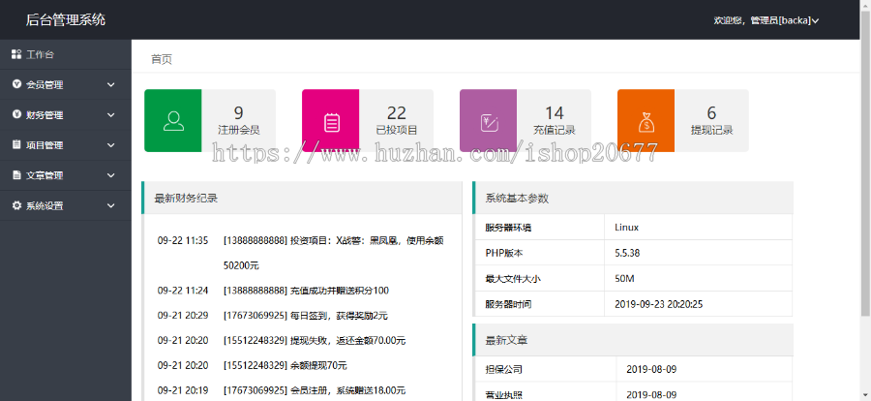The height and width of the screenshot is (401, 871).
Task: Click the server time 2019-09-23 20:20:25
Action: tap(659, 304)
